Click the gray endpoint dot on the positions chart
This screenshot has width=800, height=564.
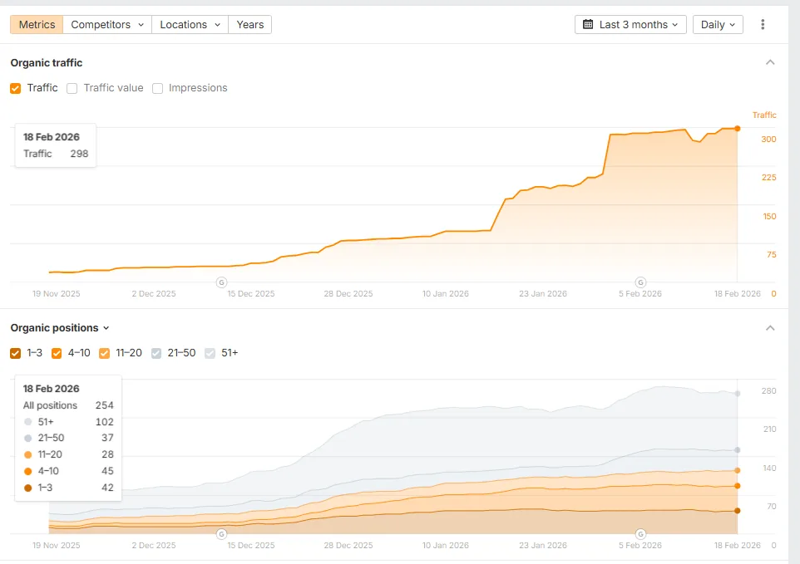tap(736, 393)
